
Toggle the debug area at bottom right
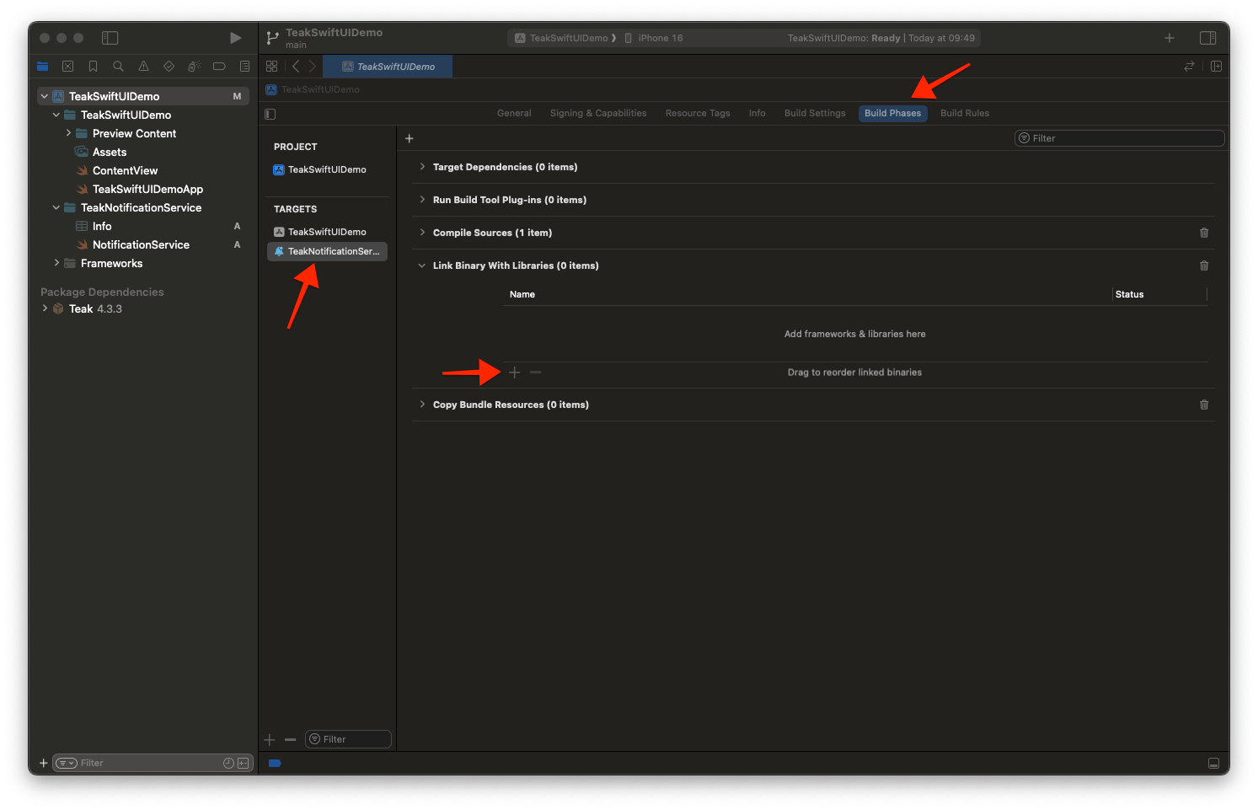coord(1213,764)
